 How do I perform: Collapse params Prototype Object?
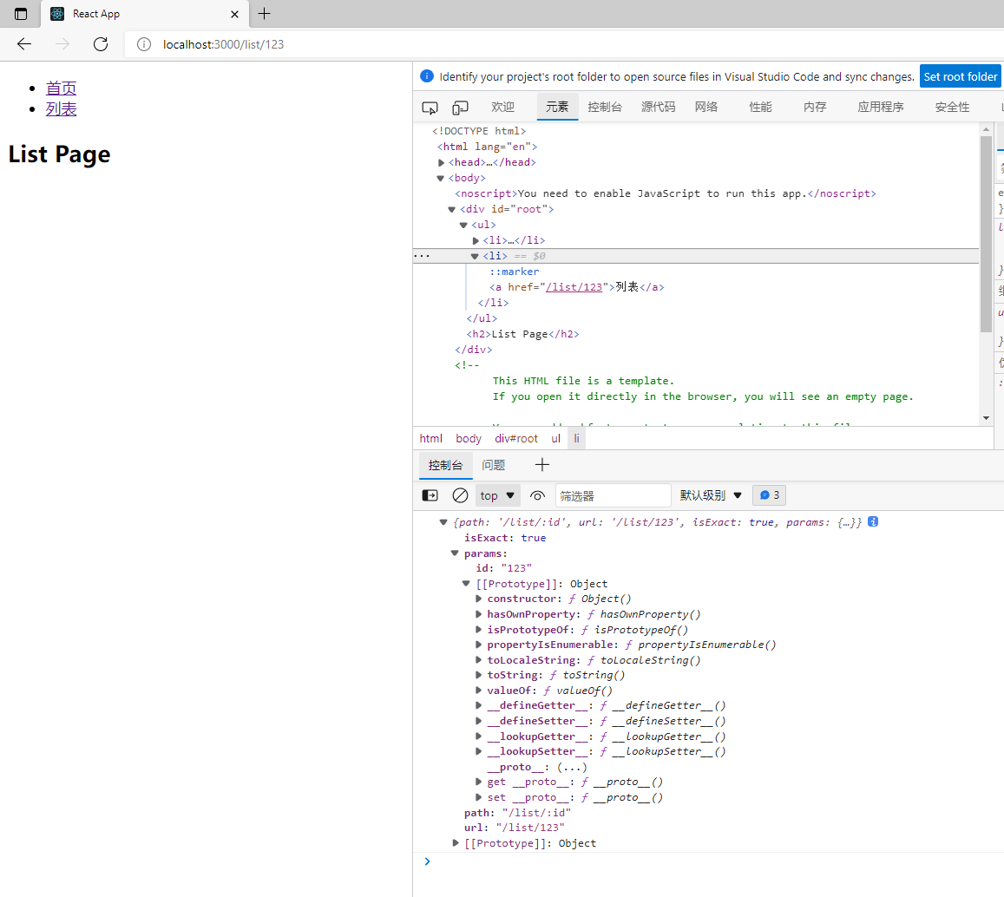(466, 584)
